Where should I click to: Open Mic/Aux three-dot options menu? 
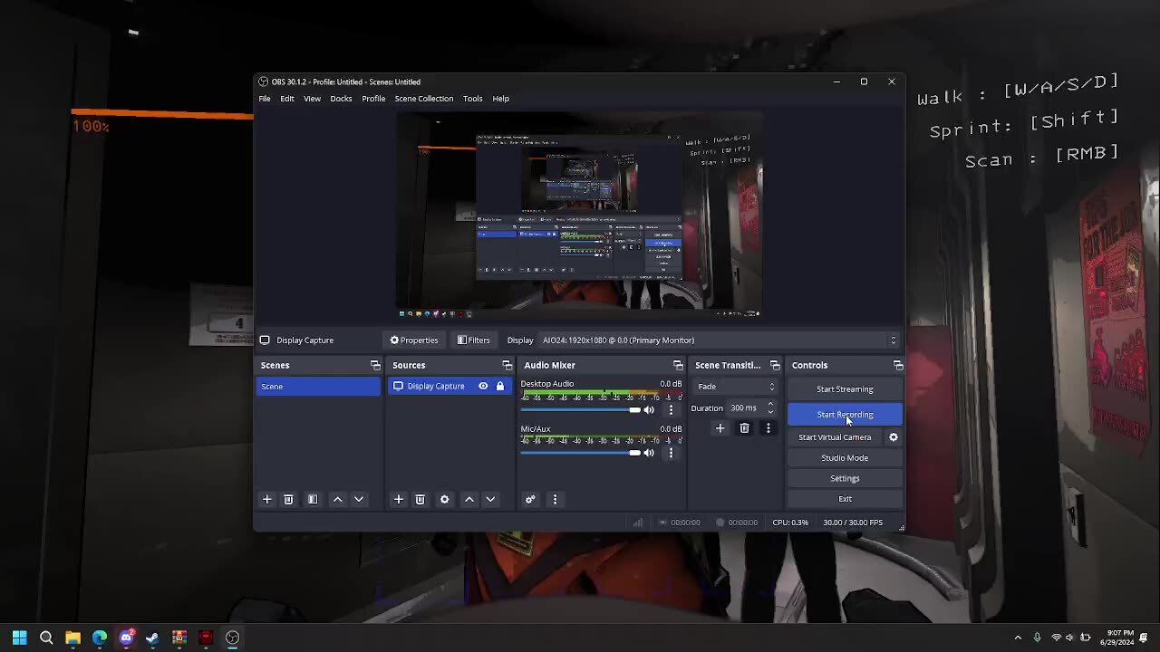(x=671, y=453)
